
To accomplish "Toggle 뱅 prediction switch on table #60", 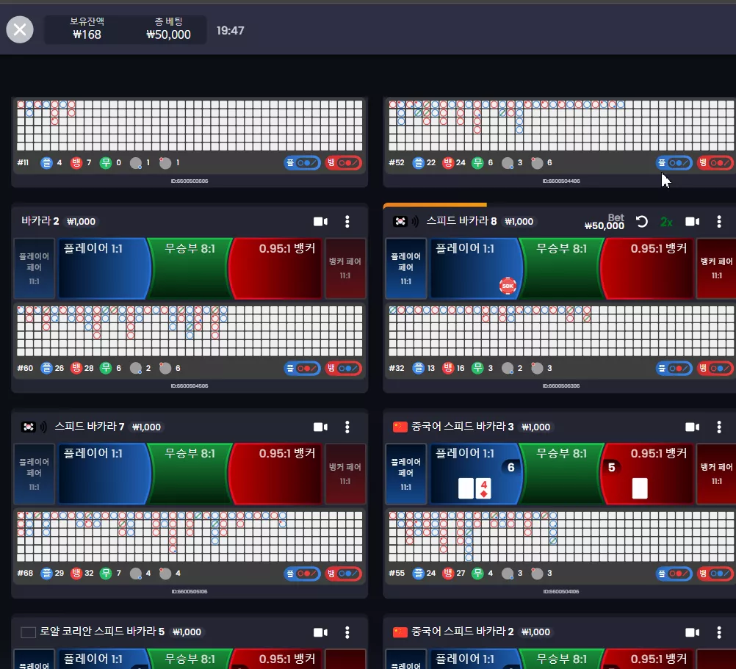I will click(344, 368).
